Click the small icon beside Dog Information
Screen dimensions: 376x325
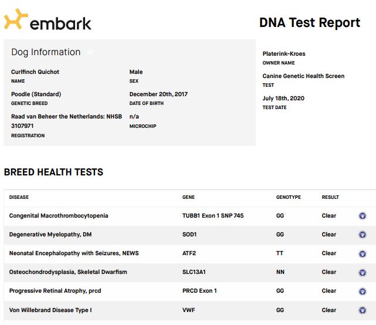tap(90, 52)
